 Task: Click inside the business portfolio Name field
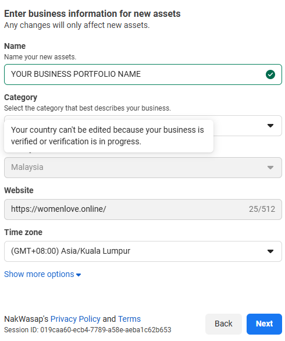[143, 74]
